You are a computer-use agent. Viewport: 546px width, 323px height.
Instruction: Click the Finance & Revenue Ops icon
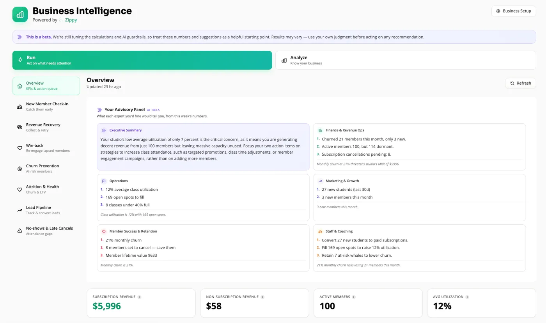click(x=320, y=130)
